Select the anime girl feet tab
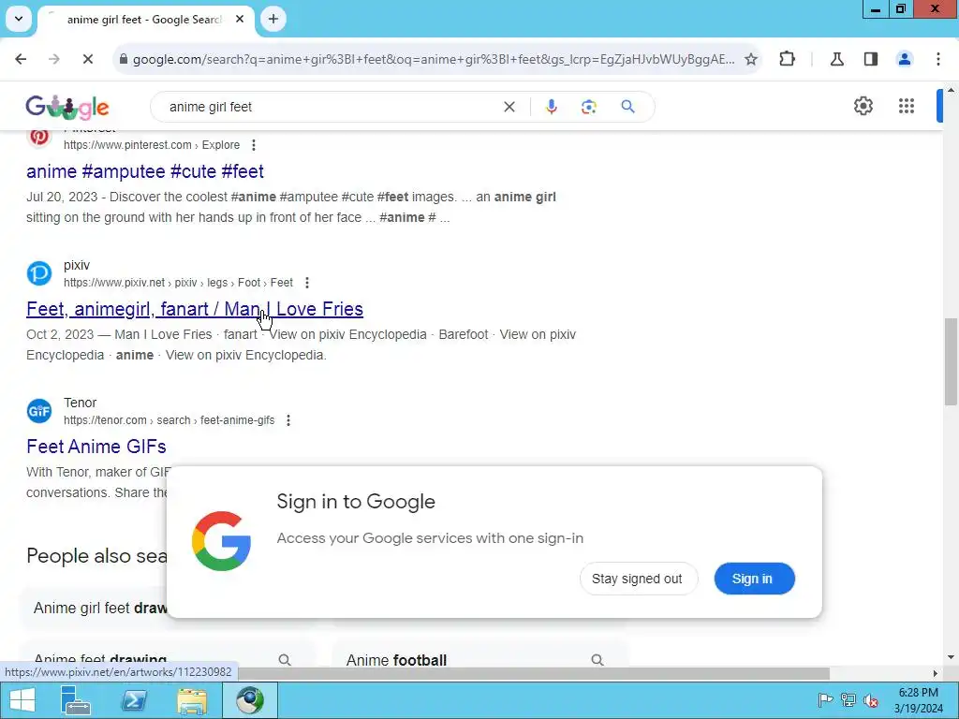959x719 pixels. click(144, 20)
